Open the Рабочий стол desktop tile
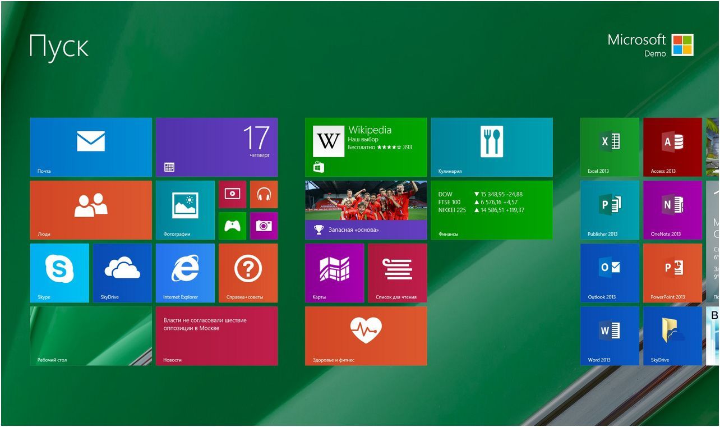Viewport: 720px width, 427px height. (90, 336)
